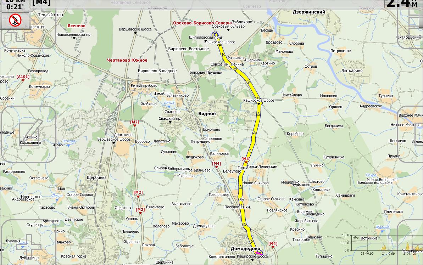423x265 pixels.
Task: Select the blue Чечера river label
Action: [69, 141]
